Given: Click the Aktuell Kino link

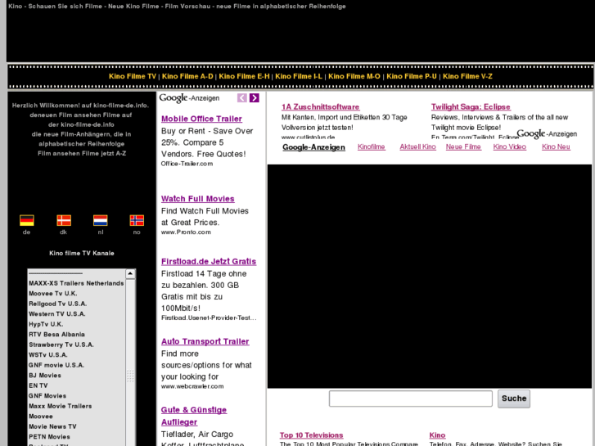Looking at the screenshot, I should (417, 147).
